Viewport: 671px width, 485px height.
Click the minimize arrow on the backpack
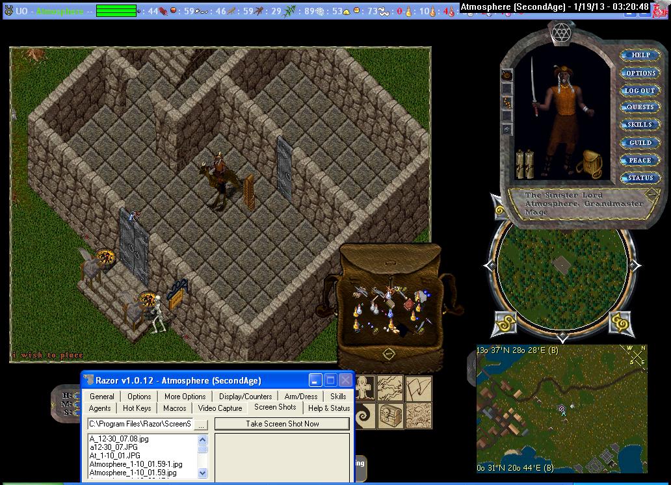(388, 354)
